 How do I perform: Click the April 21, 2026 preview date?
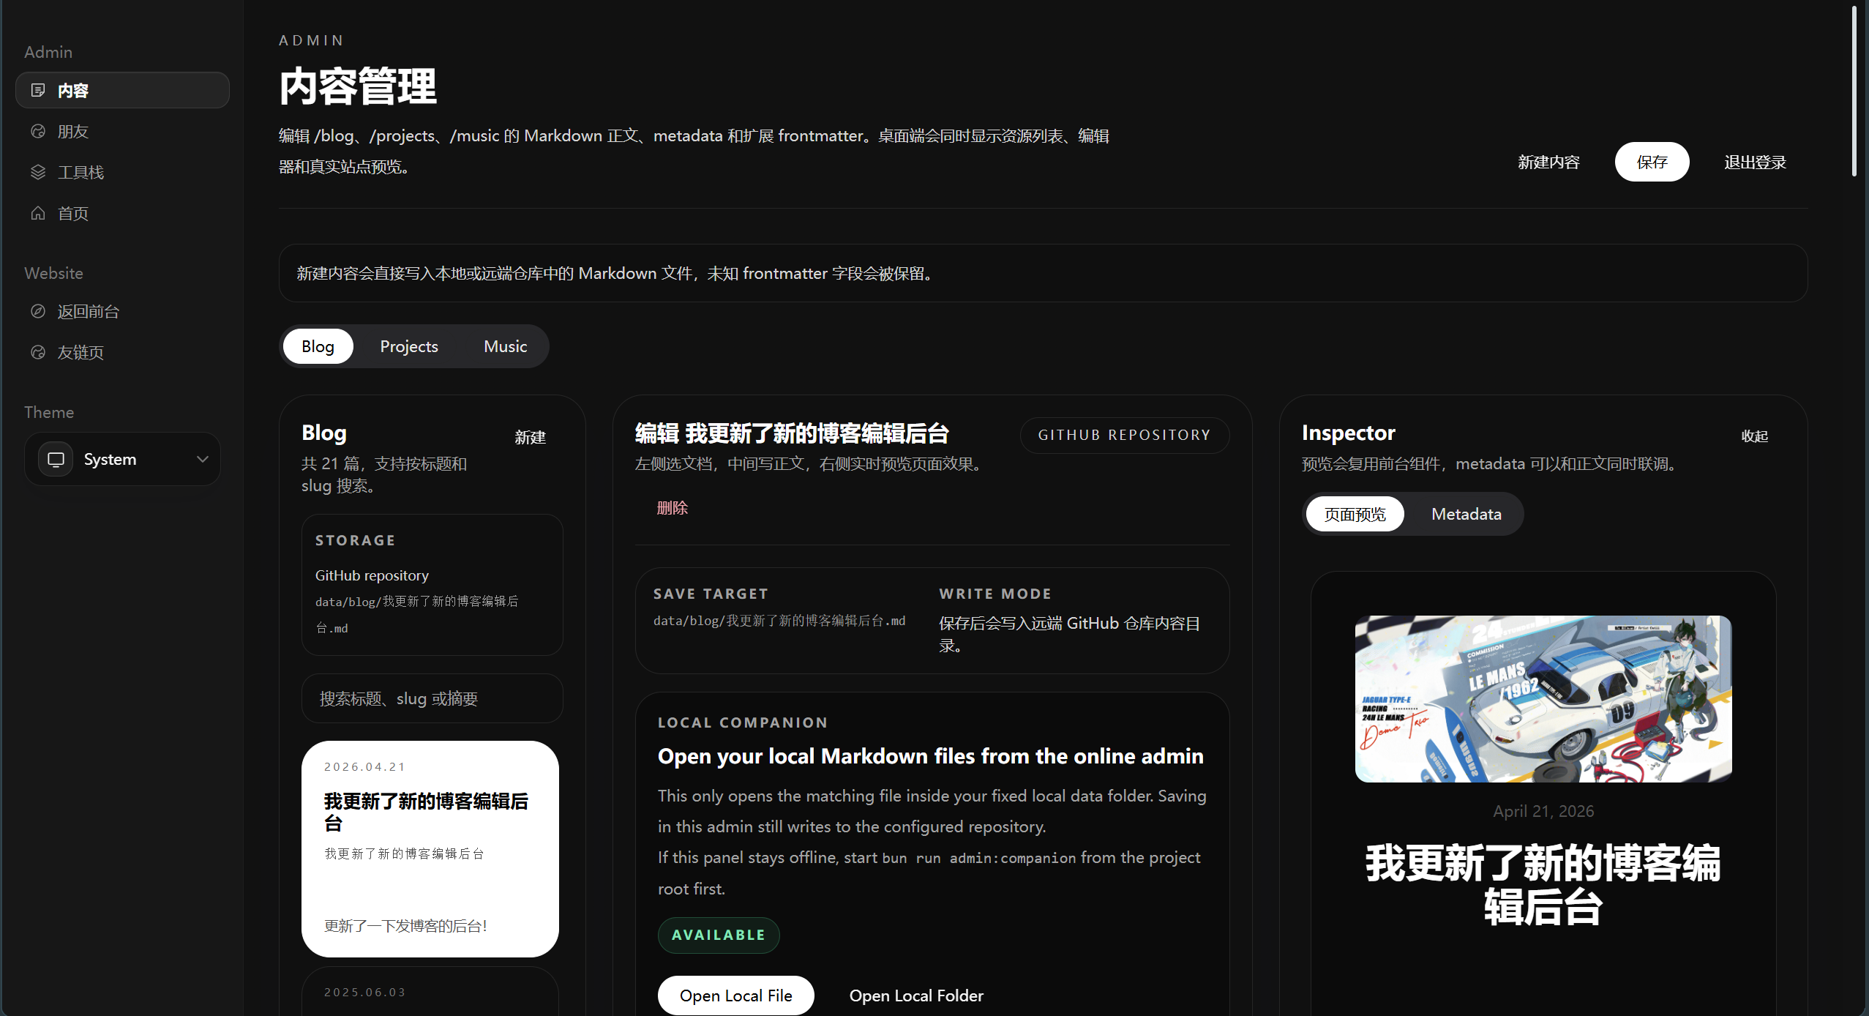click(x=1543, y=811)
